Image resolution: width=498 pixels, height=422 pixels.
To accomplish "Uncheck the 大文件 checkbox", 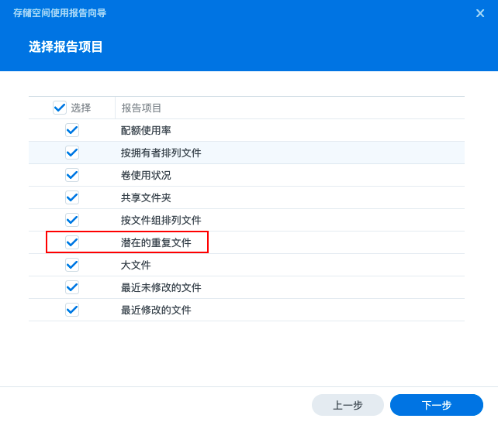I will pyautogui.click(x=72, y=265).
